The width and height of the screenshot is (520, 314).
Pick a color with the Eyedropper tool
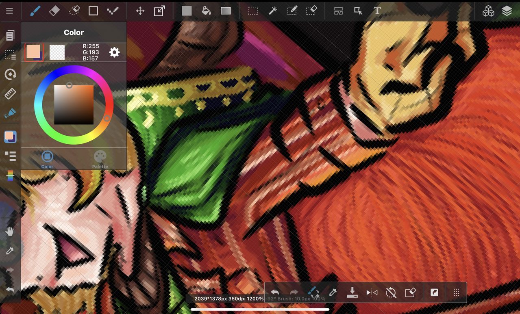(333, 292)
